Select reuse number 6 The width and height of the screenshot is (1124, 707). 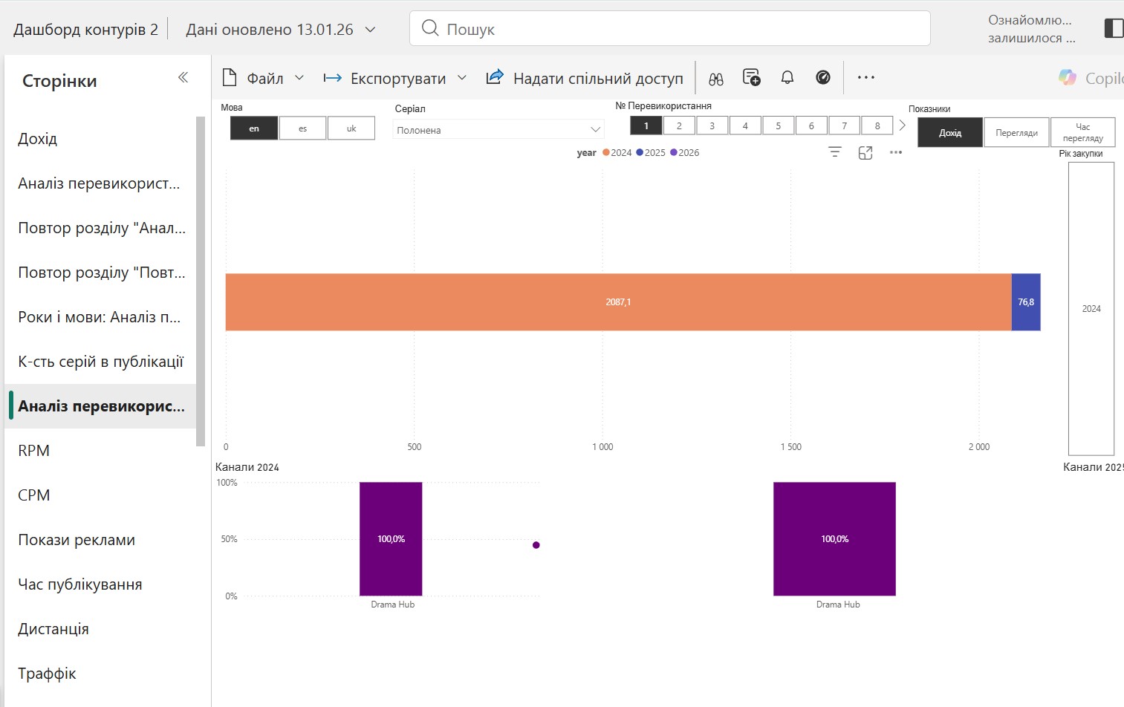(x=811, y=126)
